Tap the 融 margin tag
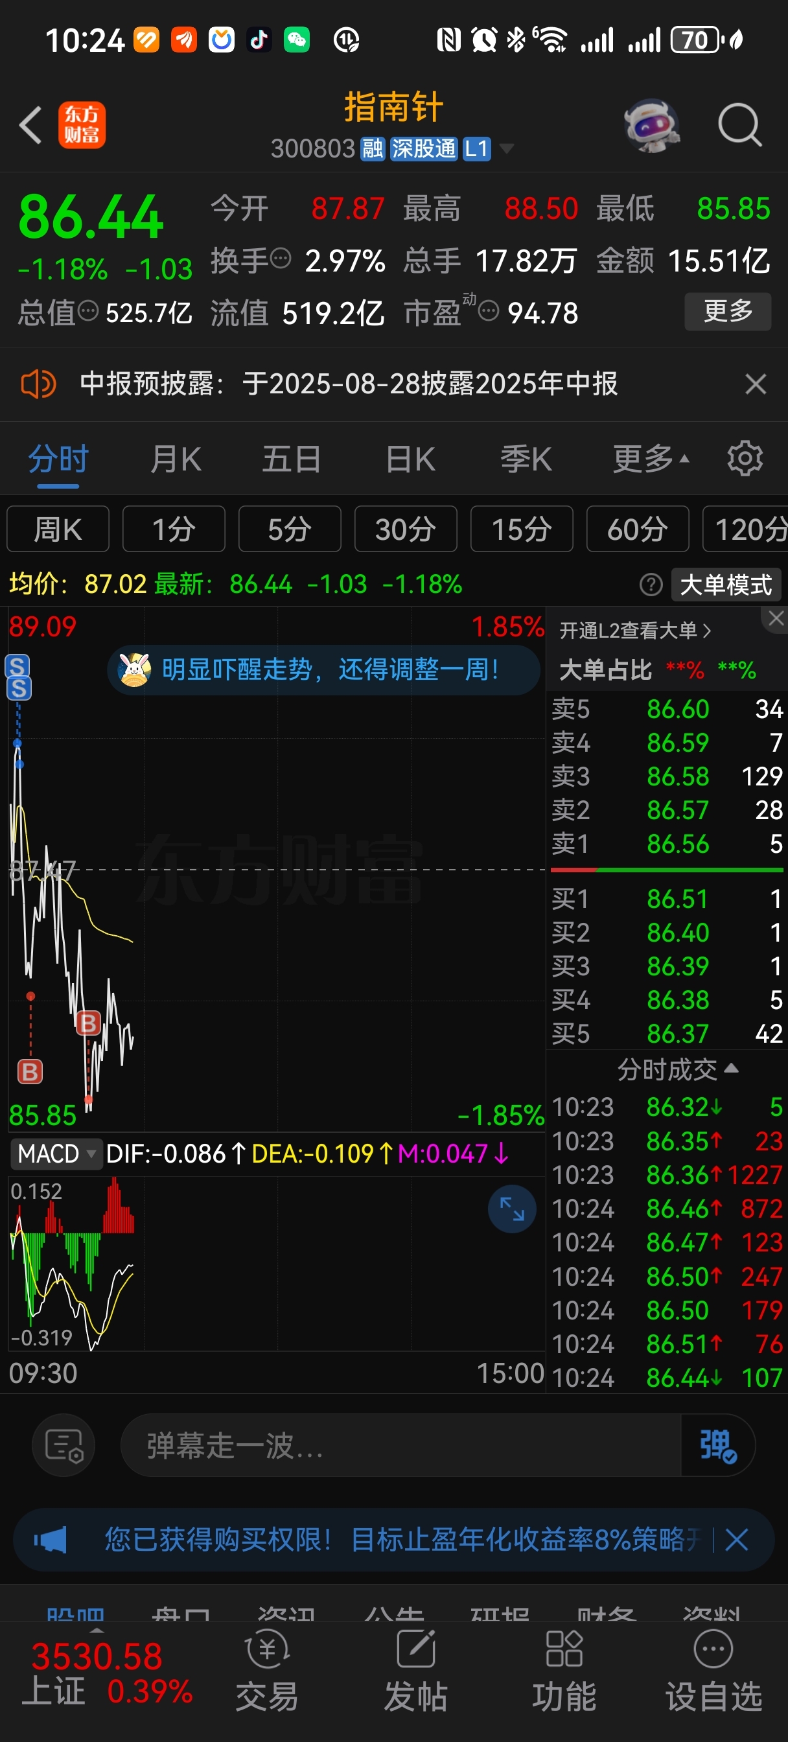This screenshot has width=788, height=1742. tap(372, 148)
